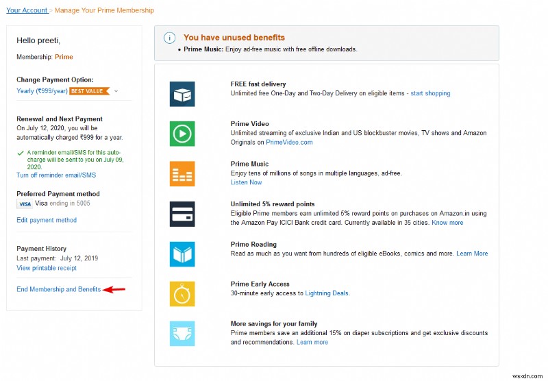Image resolution: width=548 pixels, height=381 pixels.
Task: Click More savings for your family title
Action: point(274,323)
